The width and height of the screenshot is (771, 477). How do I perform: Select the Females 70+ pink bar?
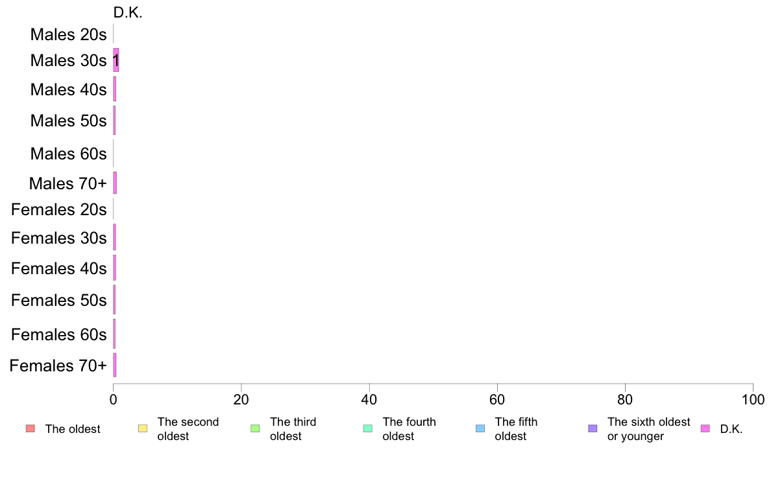[115, 365]
